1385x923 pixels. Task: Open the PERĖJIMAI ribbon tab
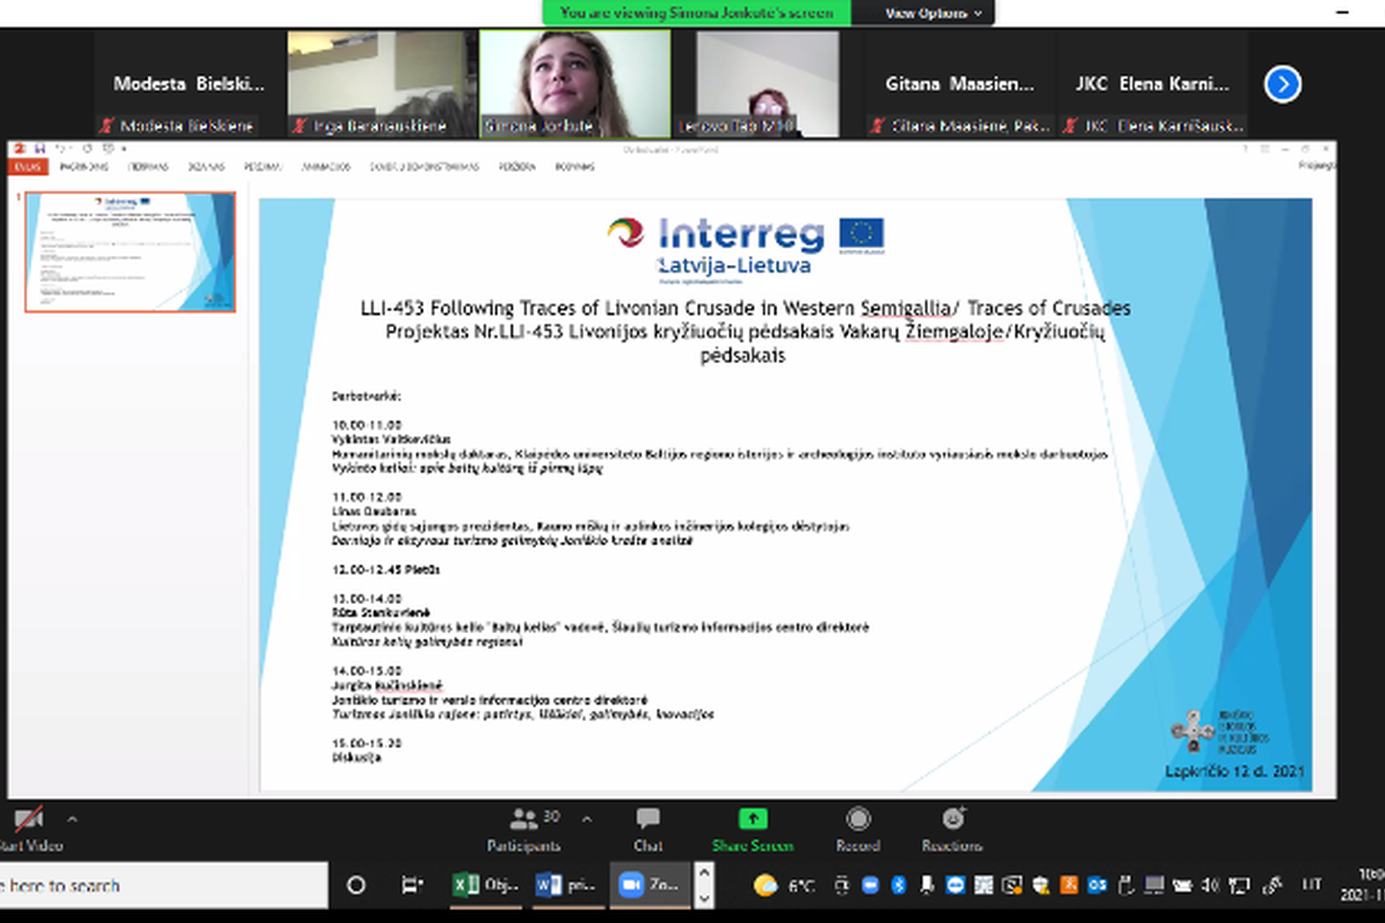[x=263, y=167]
